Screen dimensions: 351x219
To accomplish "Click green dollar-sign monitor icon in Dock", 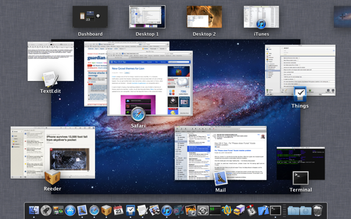I will [215, 210].
